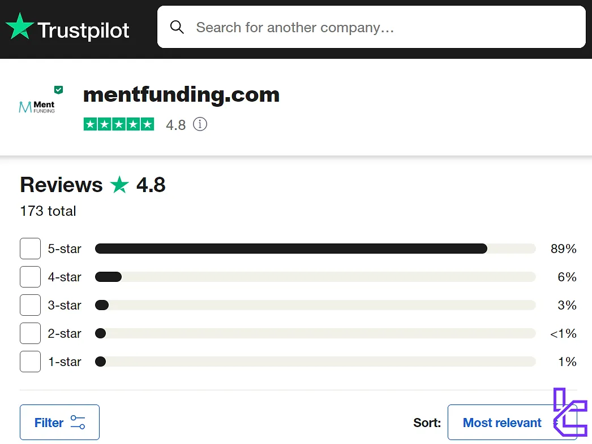The height and width of the screenshot is (444, 592).
Task: Open the Most relevant sort dropdown
Action: click(x=503, y=422)
